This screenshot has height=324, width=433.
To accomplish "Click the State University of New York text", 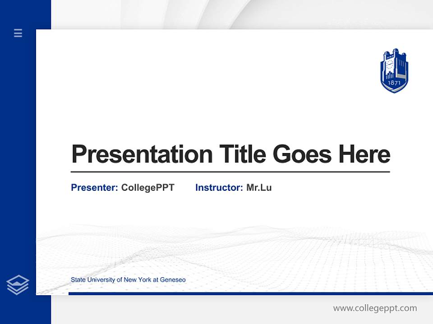I will click(x=128, y=279).
